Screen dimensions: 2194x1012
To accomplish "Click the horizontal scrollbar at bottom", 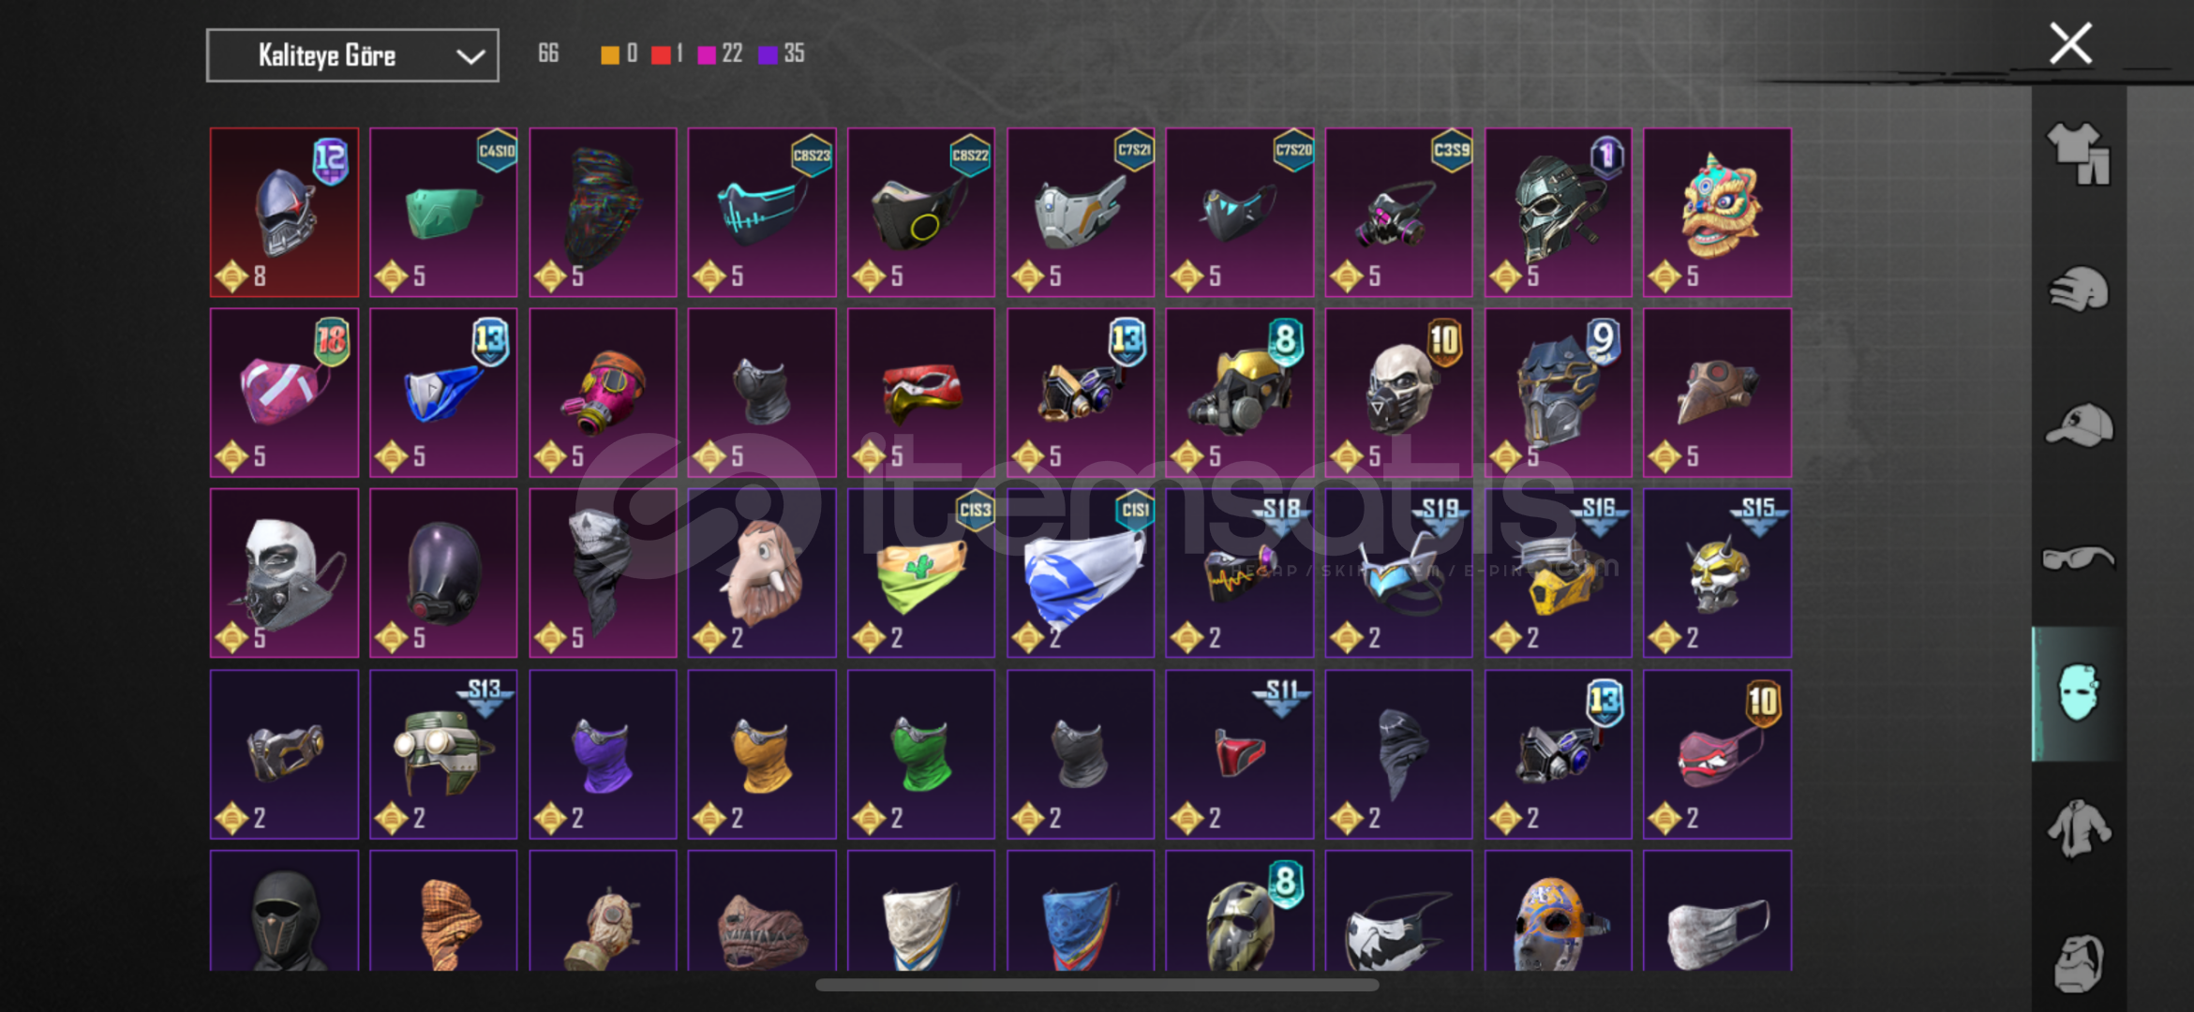I will click(1097, 985).
